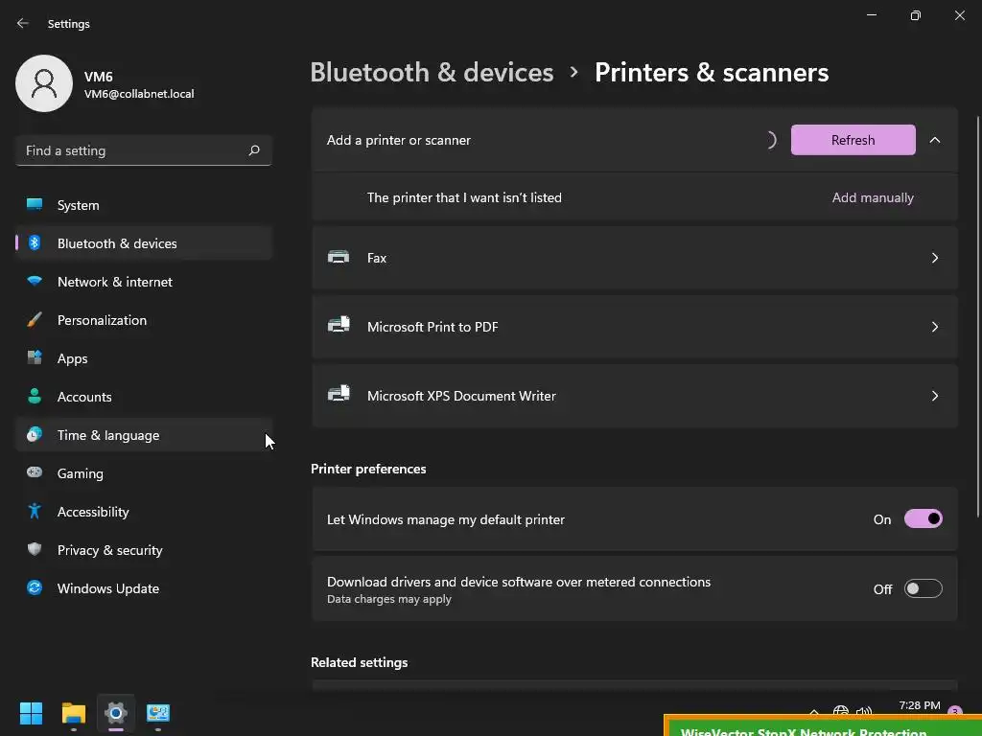Click the Fax printer icon
The image size is (982, 736).
[339, 257]
